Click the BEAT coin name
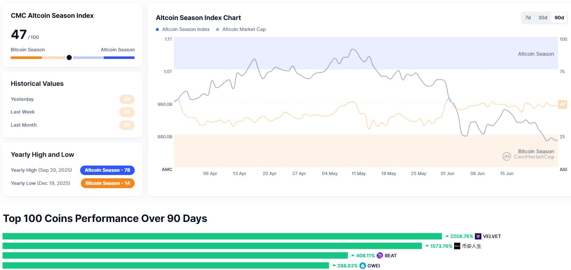Image resolution: width=571 pixels, height=270 pixels. point(391,255)
